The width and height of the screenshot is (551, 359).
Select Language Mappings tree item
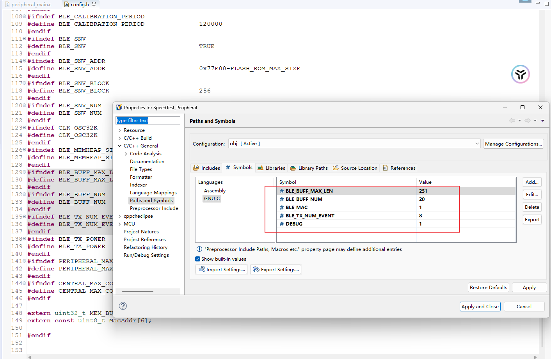click(x=153, y=192)
